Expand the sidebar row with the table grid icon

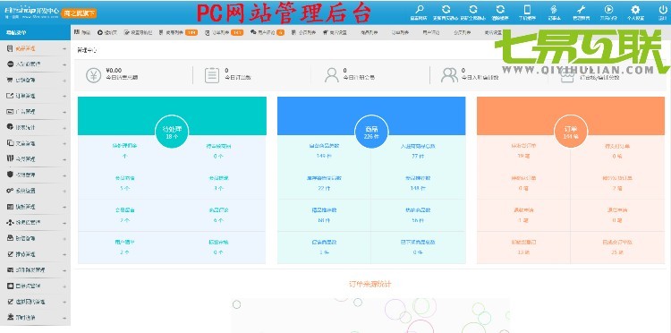click(35, 207)
